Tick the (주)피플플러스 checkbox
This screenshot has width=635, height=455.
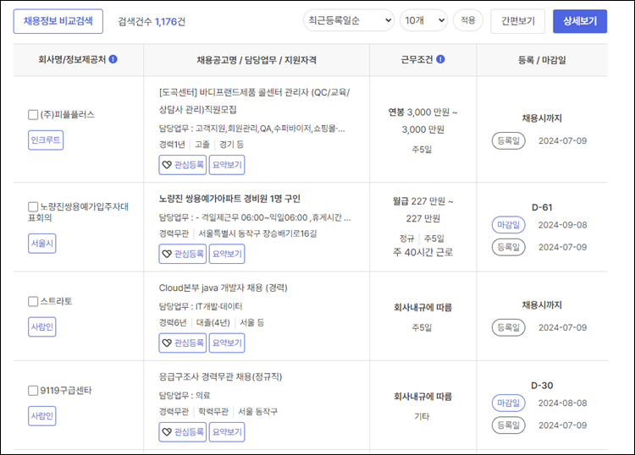click(33, 115)
